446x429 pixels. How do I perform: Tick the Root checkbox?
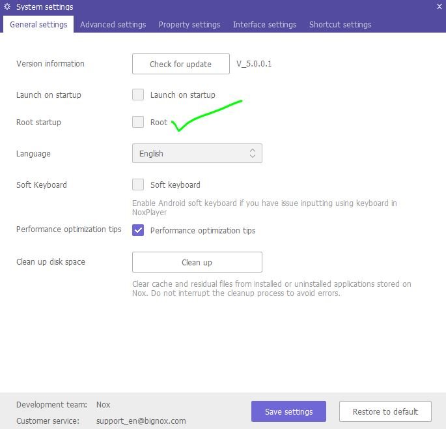[x=138, y=122]
